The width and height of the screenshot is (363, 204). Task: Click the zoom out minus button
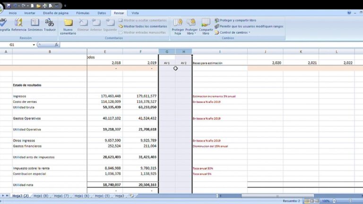(x=334, y=201)
